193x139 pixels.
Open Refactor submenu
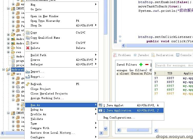click(62, 64)
